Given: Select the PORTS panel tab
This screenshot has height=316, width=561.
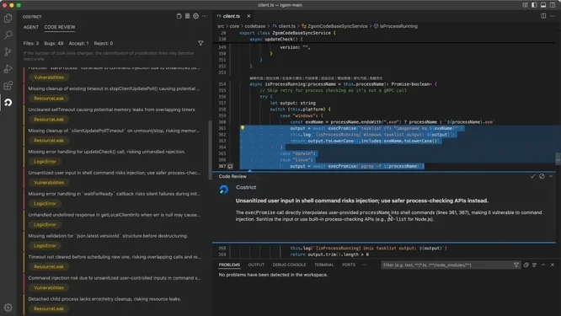Looking at the screenshot, I should point(349,265).
